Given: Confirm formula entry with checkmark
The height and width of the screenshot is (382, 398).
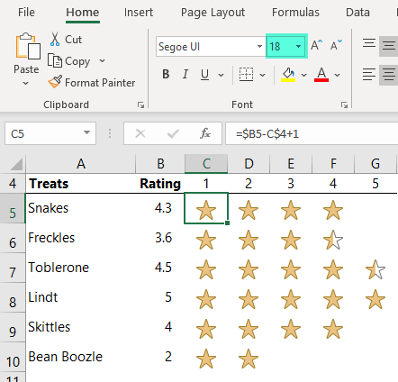Looking at the screenshot, I should point(173,133).
